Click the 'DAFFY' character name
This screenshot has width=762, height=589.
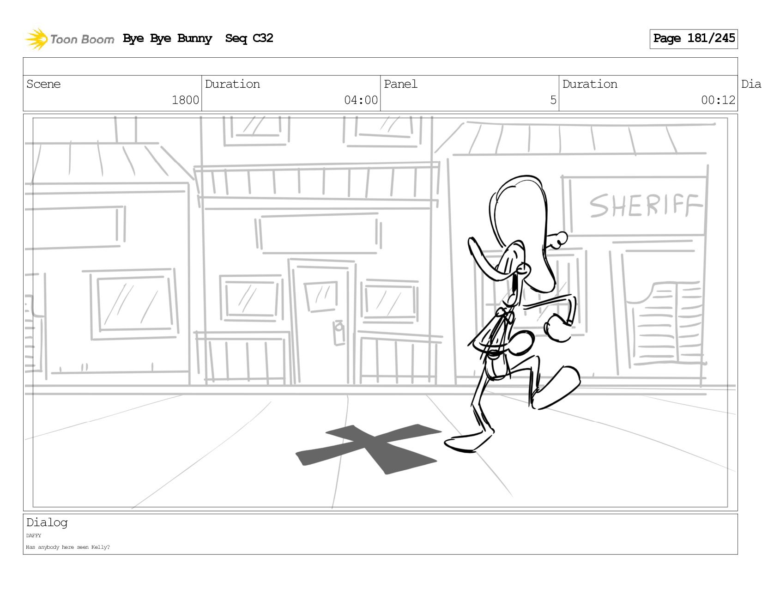pos(34,536)
